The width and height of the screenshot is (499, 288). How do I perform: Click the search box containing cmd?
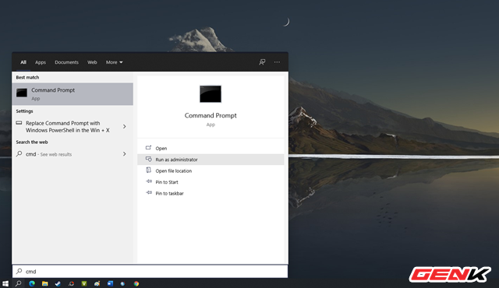pos(150,272)
